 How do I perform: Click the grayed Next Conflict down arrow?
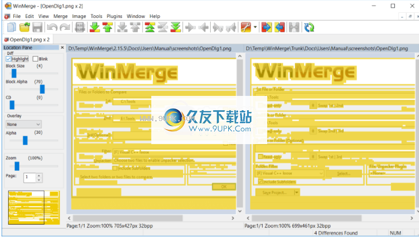pyautogui.click(x=123, y=27)
